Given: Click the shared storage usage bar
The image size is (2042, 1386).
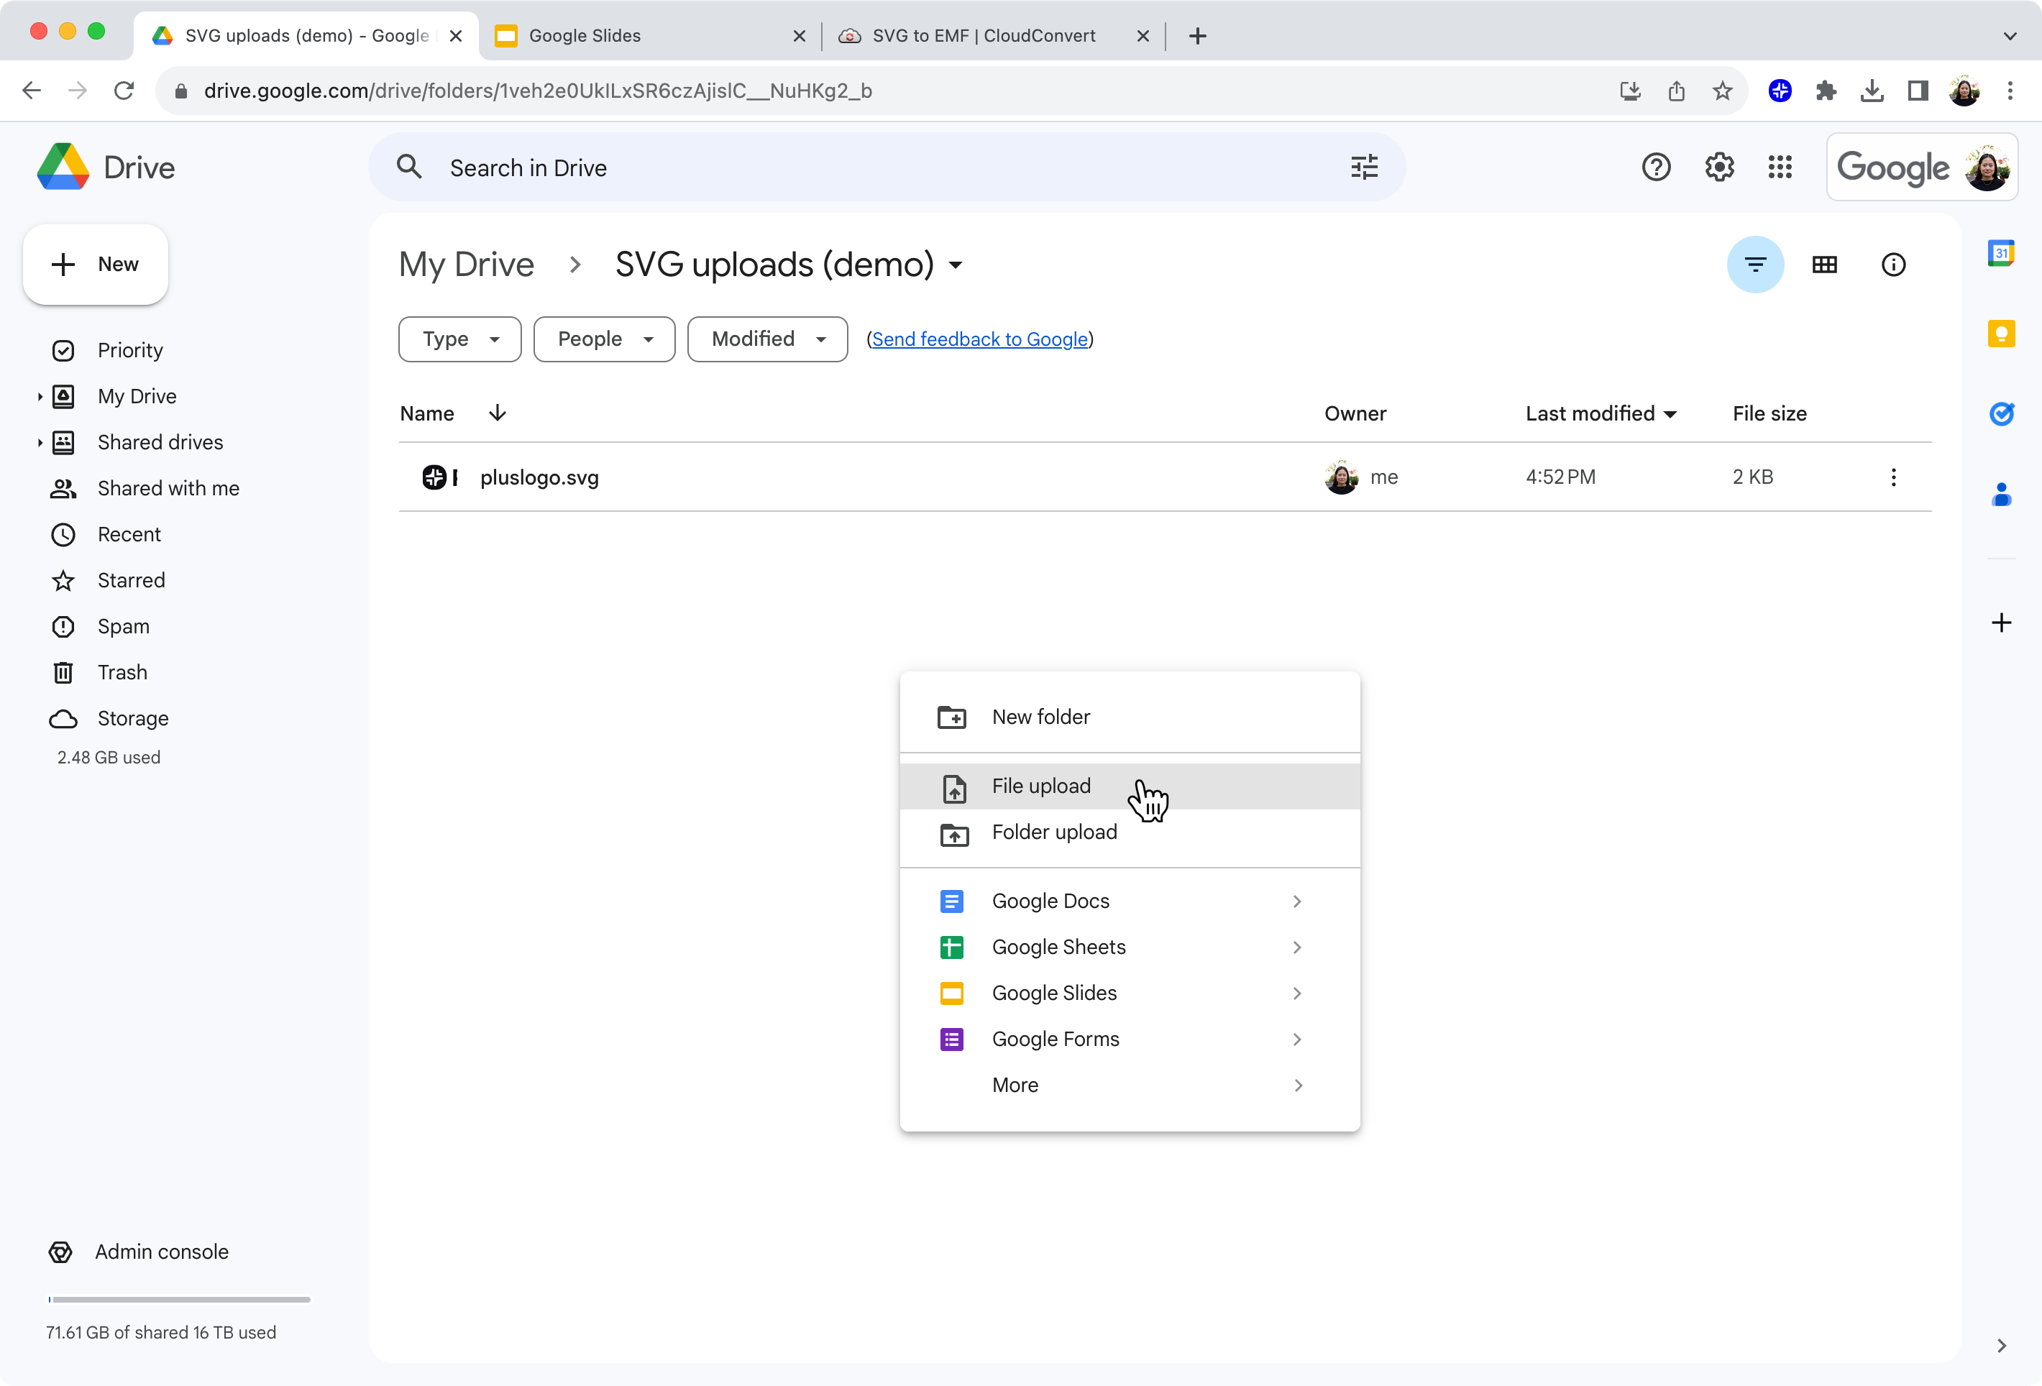Looking at the screenshot, I should pos(179,1299).
